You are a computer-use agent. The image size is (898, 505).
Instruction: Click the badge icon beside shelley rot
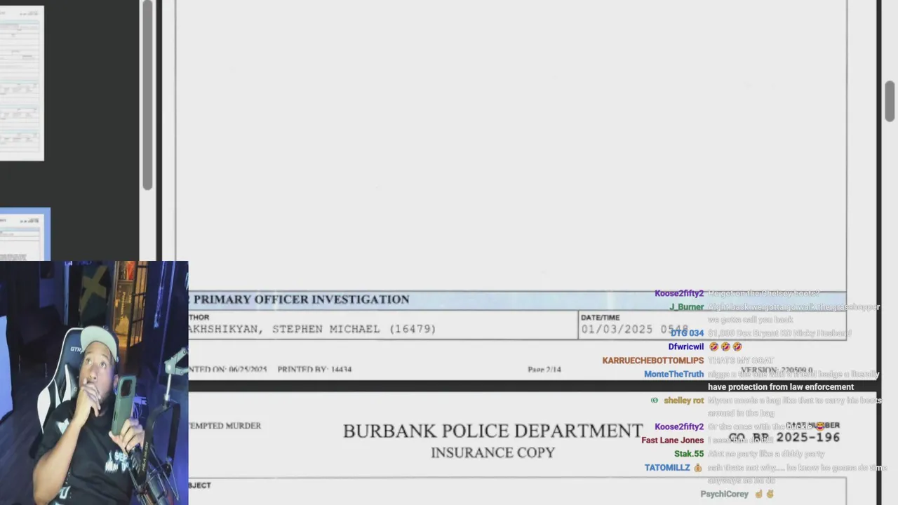pos(655,400)
